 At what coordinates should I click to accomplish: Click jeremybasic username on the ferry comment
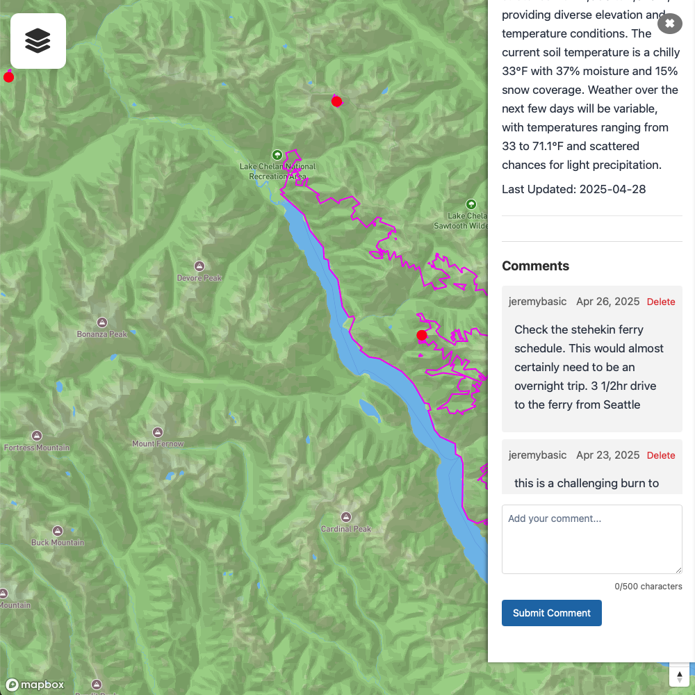click(537, 302)
